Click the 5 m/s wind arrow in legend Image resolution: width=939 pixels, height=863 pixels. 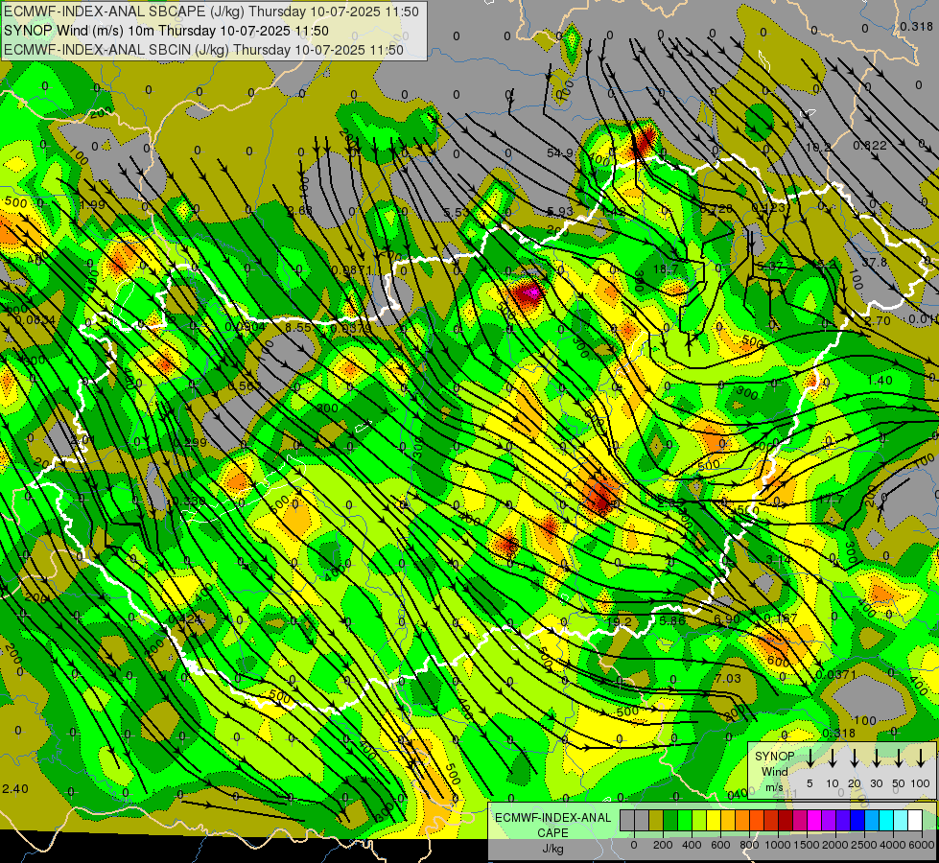[810, 758]
